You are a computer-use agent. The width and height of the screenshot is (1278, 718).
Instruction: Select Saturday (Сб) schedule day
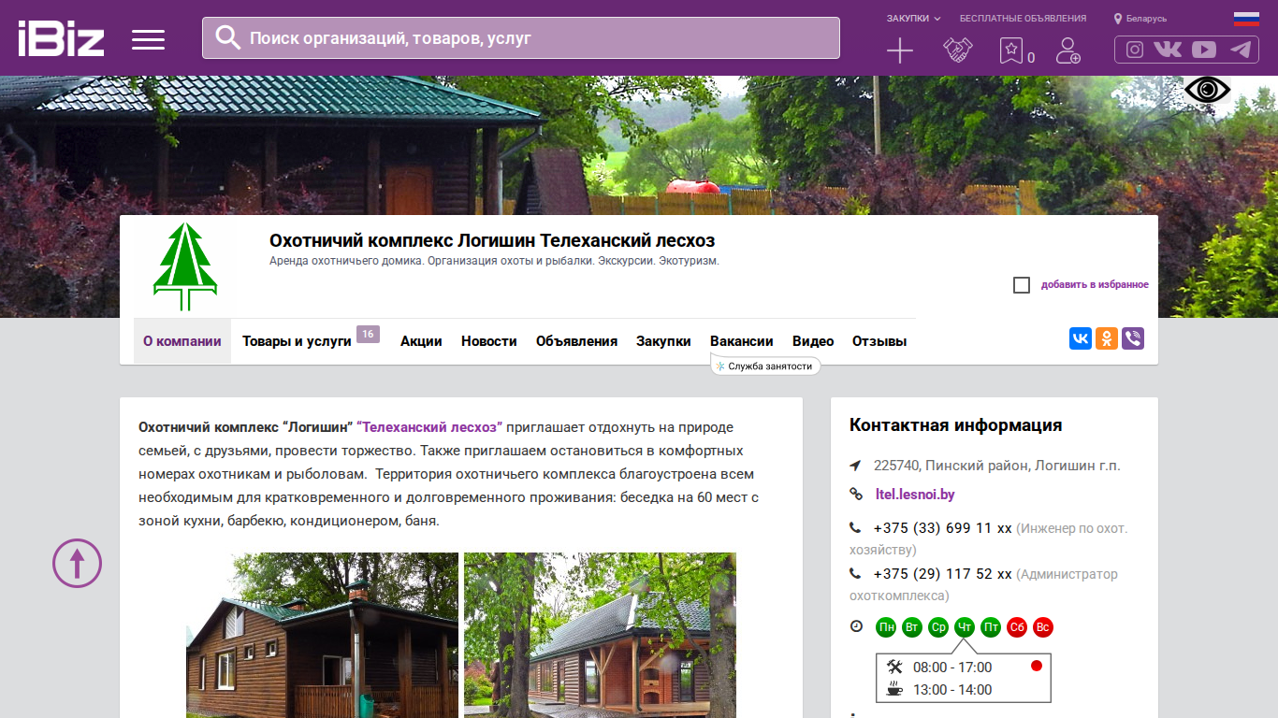click(x=1017, y=627)
